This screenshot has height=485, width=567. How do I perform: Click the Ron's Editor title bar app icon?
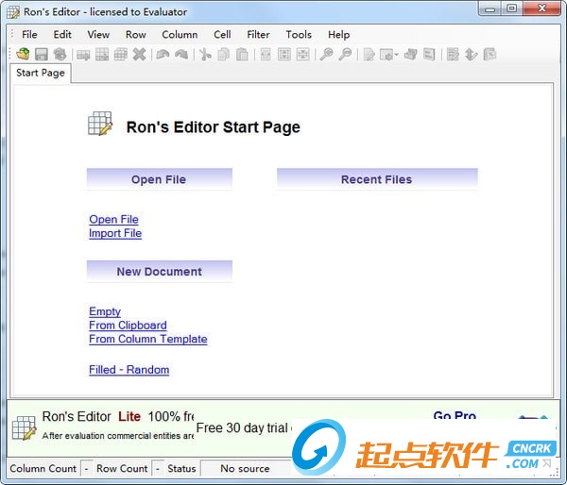(13, 12)
